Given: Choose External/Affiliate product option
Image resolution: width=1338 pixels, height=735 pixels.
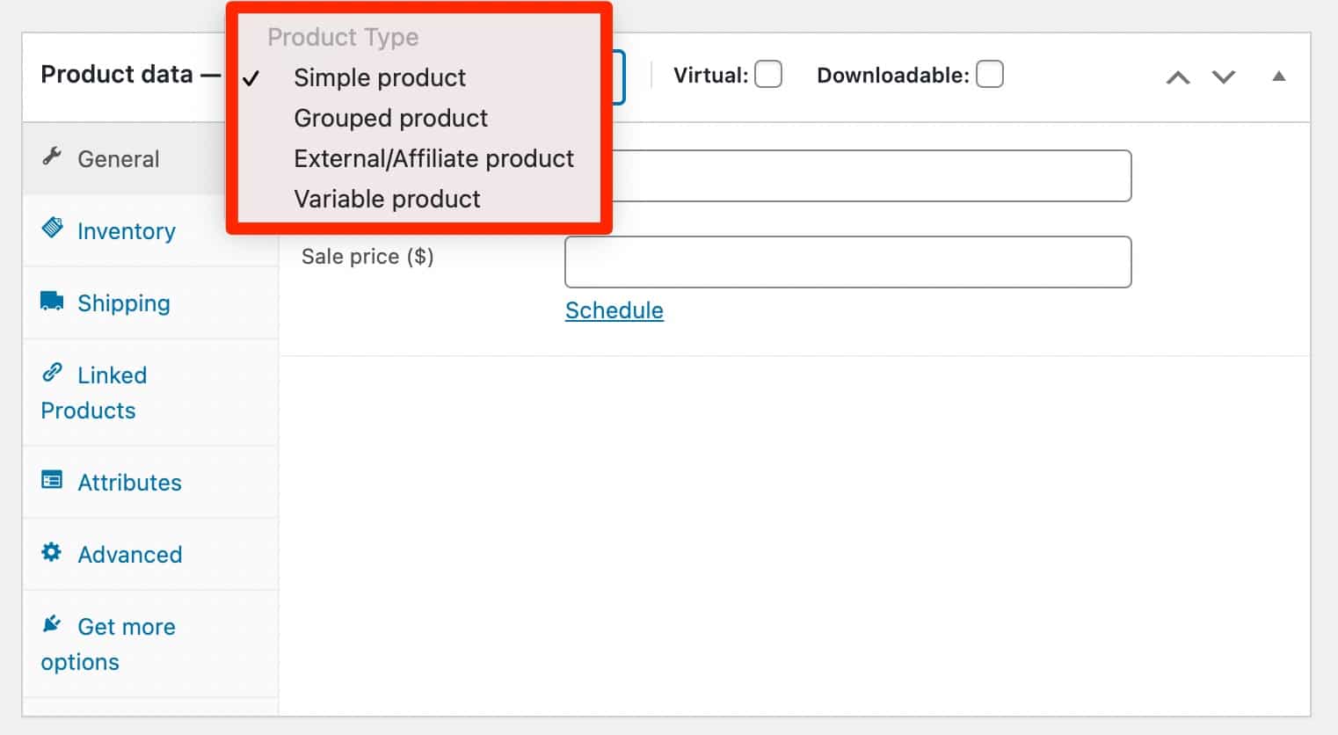Looking at the screenshot, I should (x=433, y=158).
